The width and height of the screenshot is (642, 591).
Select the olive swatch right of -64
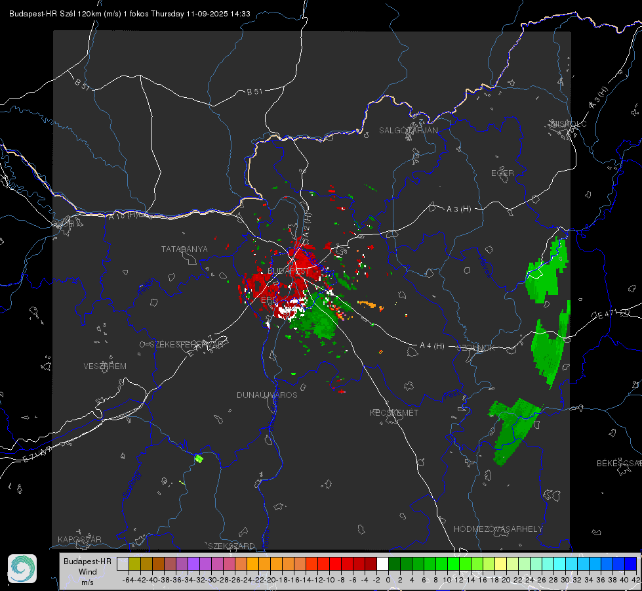tap(134, 563)
